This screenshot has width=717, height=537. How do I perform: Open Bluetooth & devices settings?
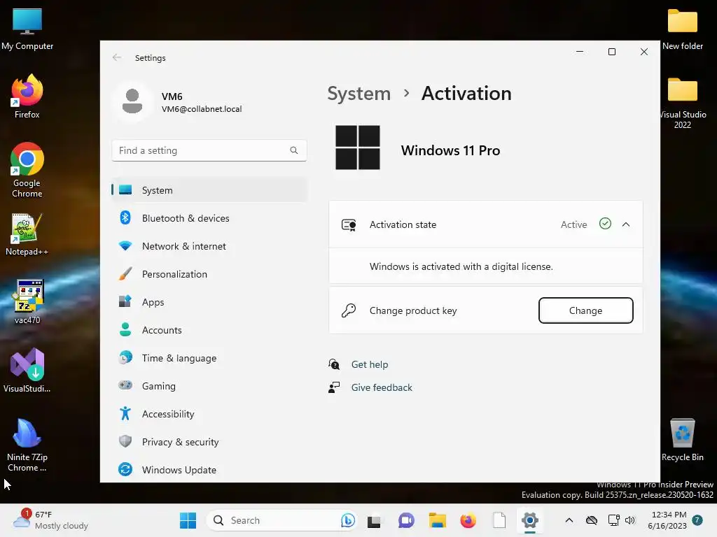coord(209,218)
